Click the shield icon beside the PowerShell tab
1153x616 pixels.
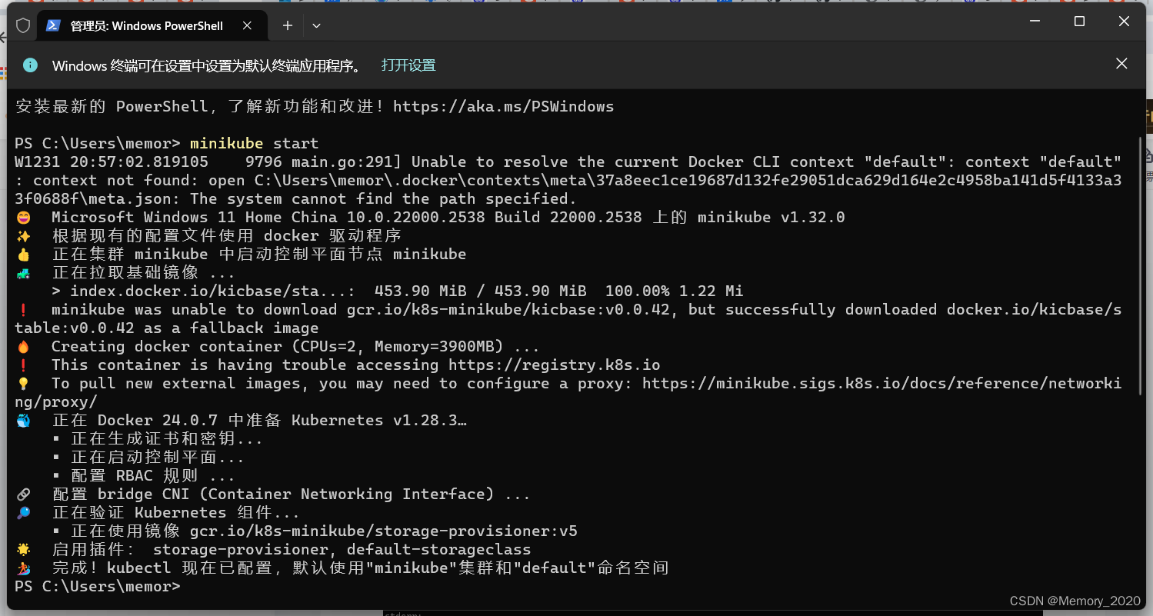pyautogui.click(x=23, y=25)
